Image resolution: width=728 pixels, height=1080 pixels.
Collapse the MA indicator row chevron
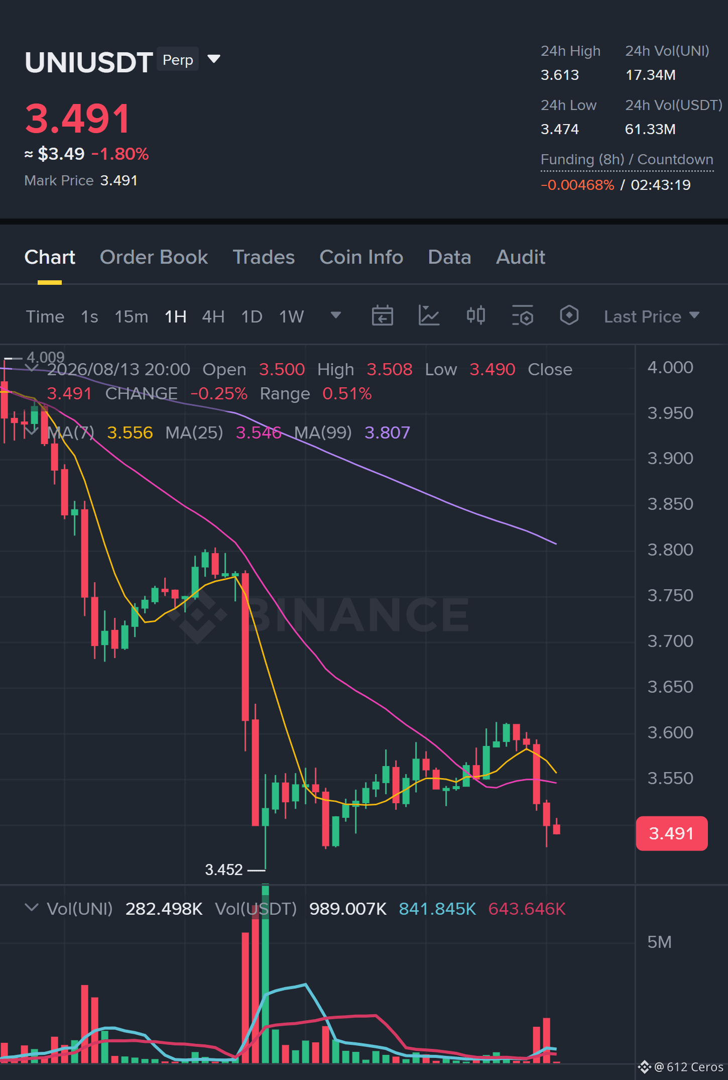[x=31, y=431]
